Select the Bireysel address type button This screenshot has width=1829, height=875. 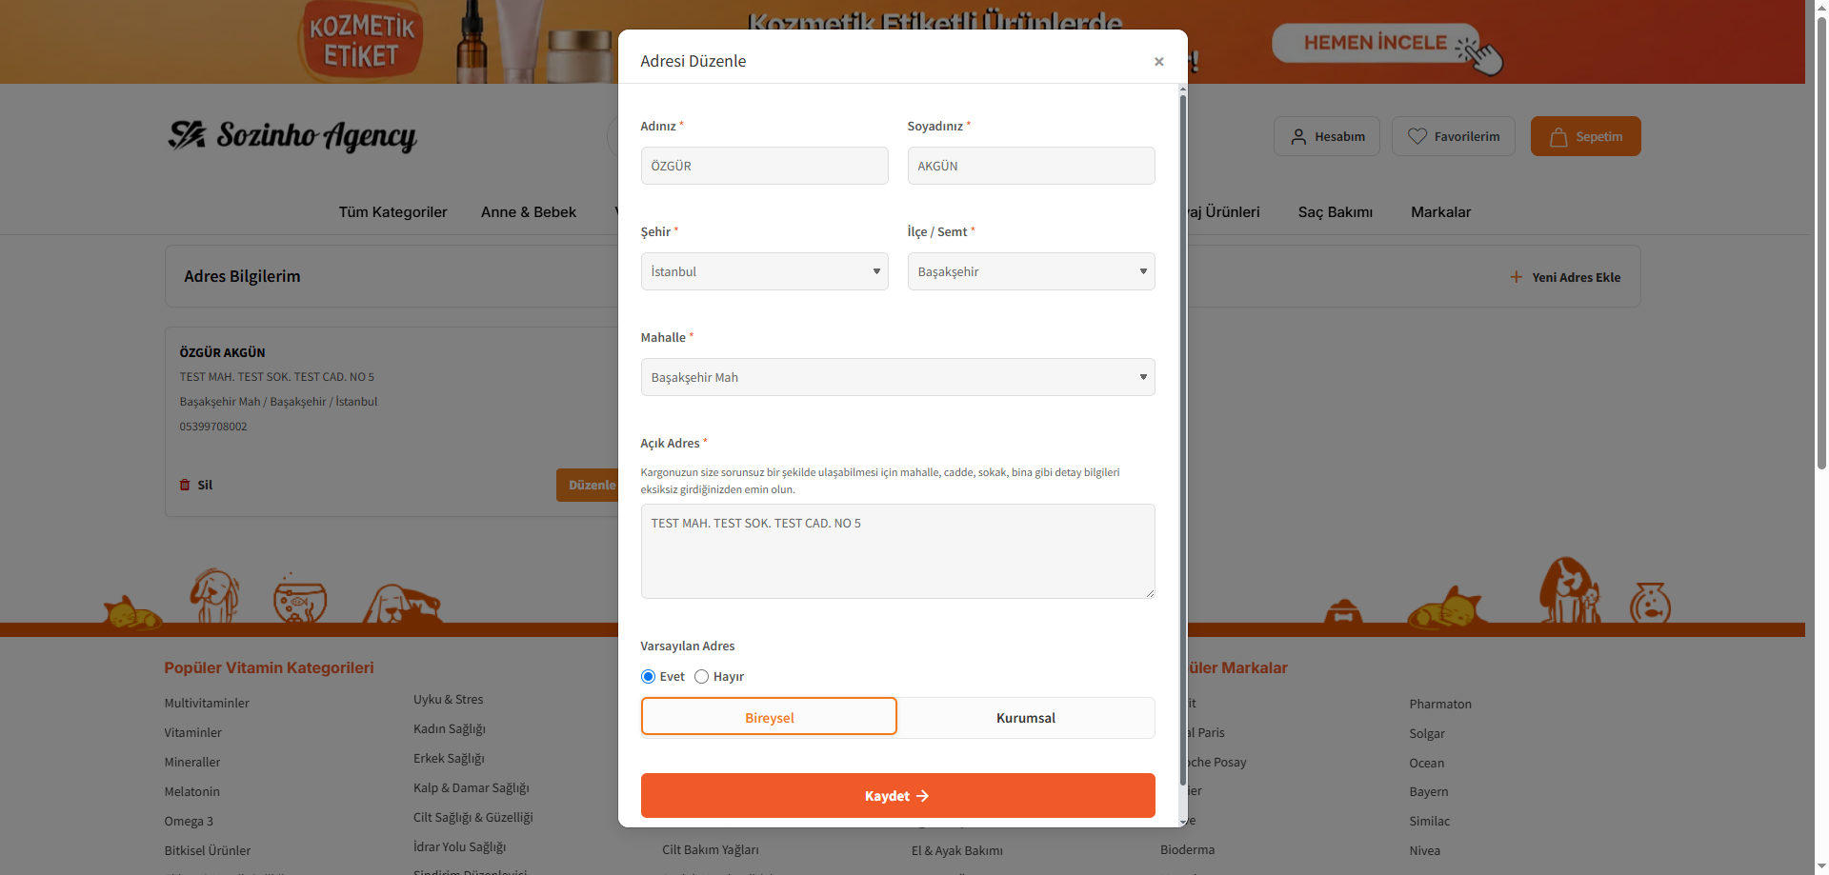[769, 717]
